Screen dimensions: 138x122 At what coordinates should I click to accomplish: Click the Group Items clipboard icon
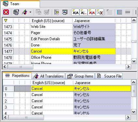pos(70,76)
